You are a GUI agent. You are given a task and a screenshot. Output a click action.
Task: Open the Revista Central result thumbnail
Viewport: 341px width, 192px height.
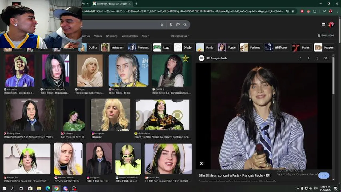(68, 159)
